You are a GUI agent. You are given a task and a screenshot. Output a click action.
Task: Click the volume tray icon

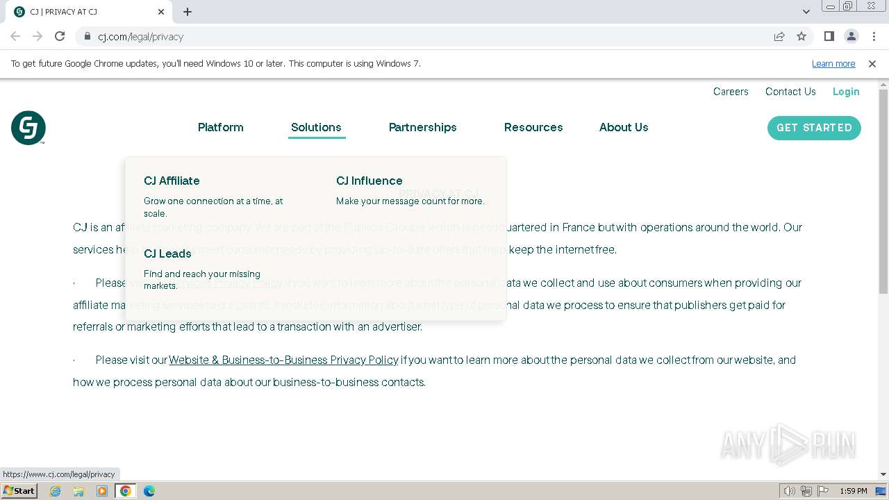790,491
